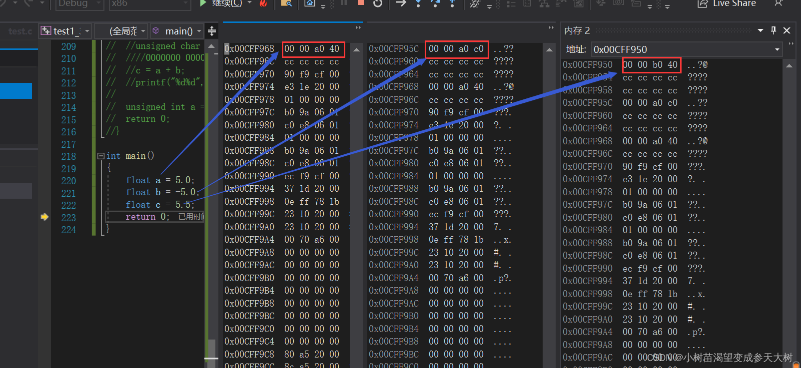Click address 0x00CFF9BC in middle memory window

click(393, 355)
